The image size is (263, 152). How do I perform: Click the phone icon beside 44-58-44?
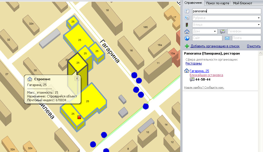192,79
